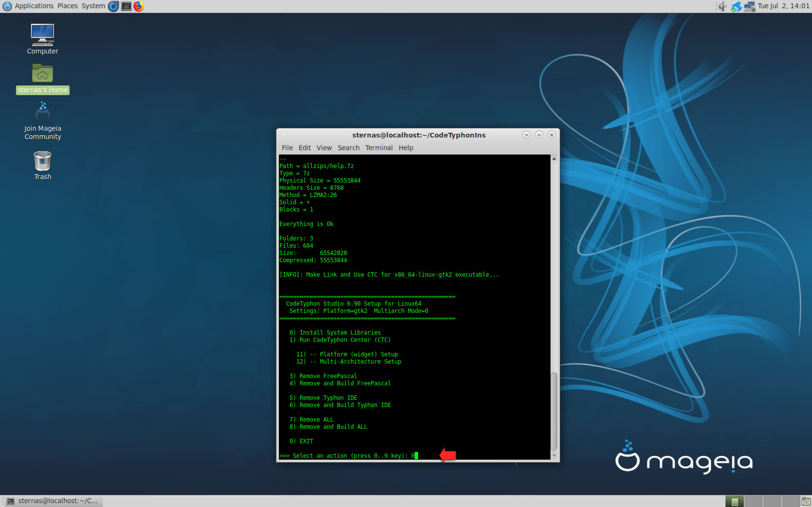Click the terminal window menu dot
This screenshot has height=507, width=812.
284,135
